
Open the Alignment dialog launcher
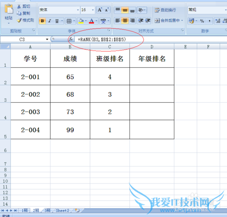183,30
